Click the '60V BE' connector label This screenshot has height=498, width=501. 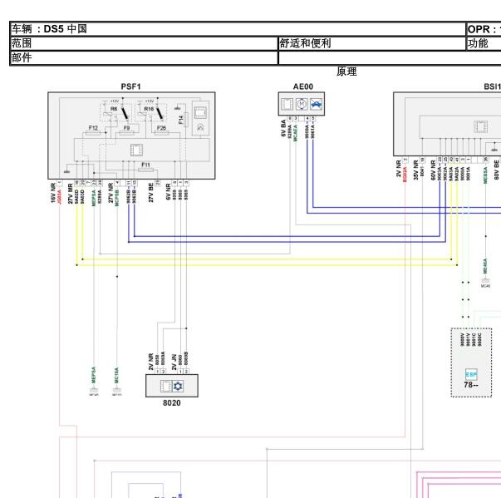click(x=496, y=170)
